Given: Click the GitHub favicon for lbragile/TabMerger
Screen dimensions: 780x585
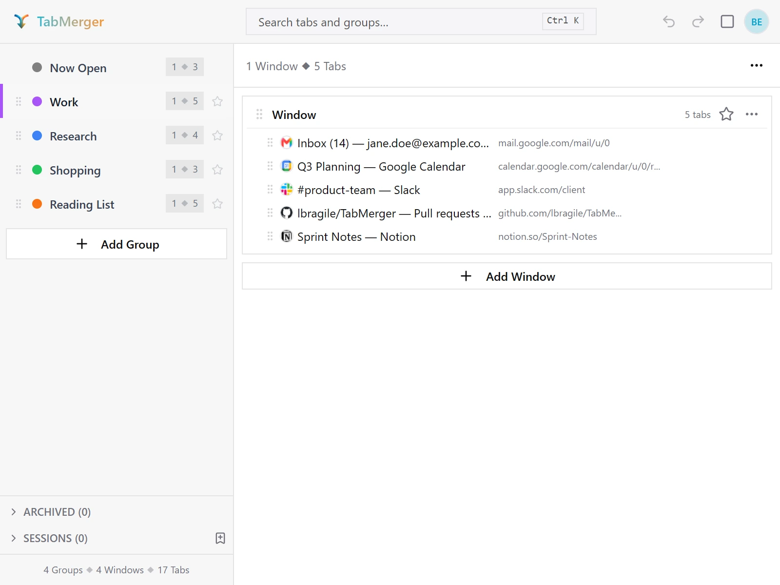Looking at the screenshot, I should pos(287,213).
